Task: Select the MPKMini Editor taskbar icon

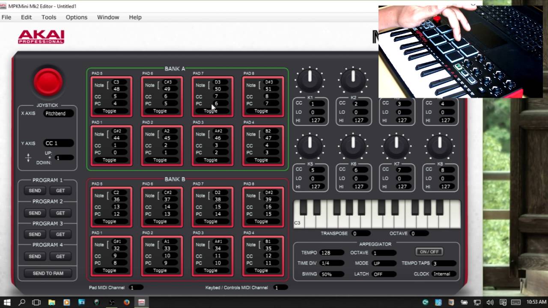Action: (x=141, y=302)
